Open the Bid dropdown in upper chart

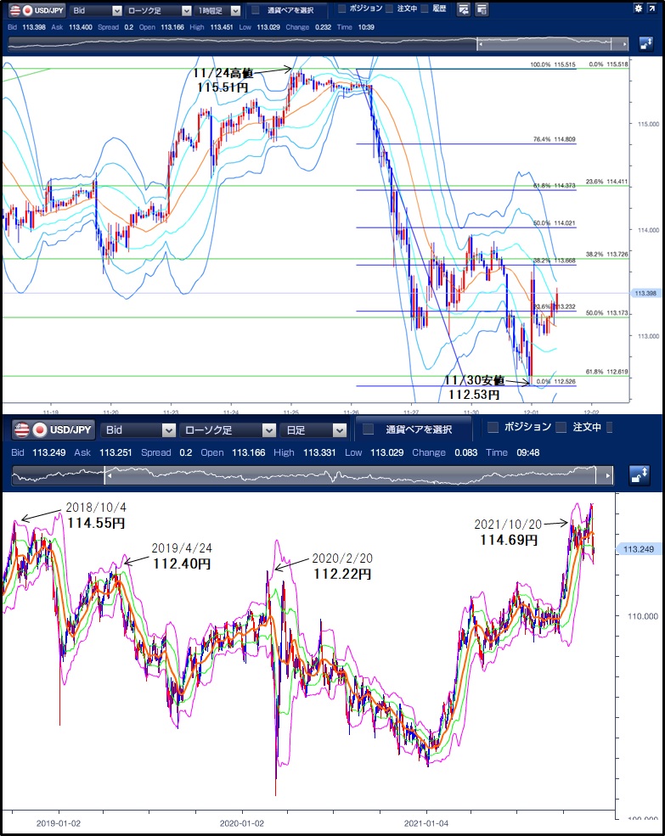(x=97, y=10)
